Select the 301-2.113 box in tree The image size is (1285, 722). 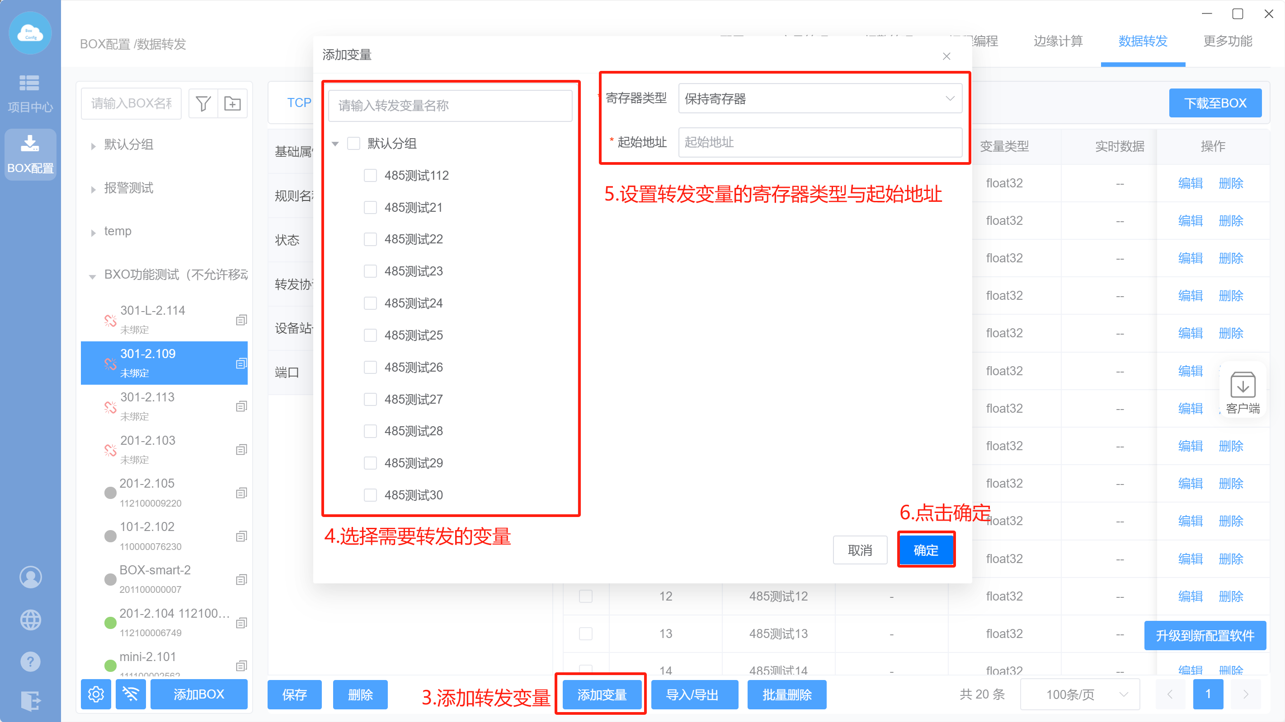click(x=148, y=397)
